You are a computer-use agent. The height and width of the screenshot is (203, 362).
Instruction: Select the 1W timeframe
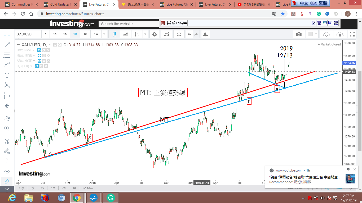pyautogui.click(x=96, y=34)
